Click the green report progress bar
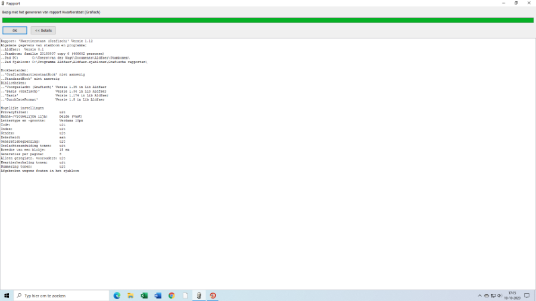536x301 pixels. [268, 20]
